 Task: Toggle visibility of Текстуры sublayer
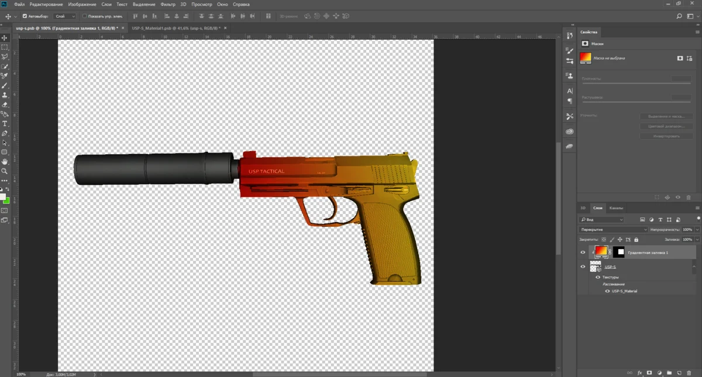click(x=598, y=277)
